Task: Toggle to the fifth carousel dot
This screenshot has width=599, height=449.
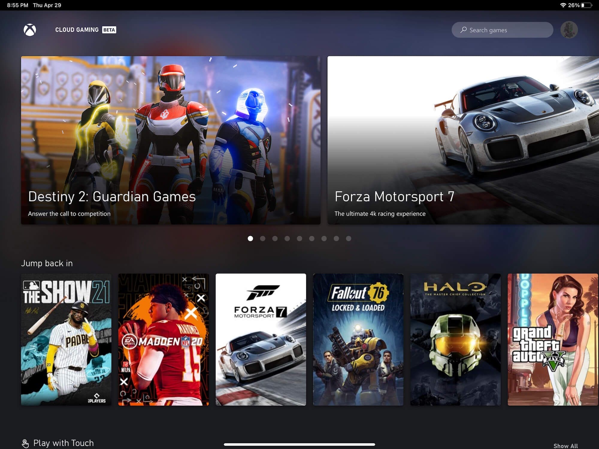Action: tap(299, 238)
